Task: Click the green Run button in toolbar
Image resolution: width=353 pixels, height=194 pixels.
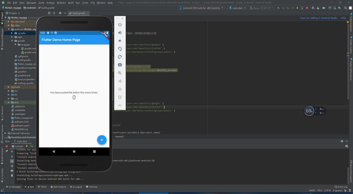Action: pos(278,8)
